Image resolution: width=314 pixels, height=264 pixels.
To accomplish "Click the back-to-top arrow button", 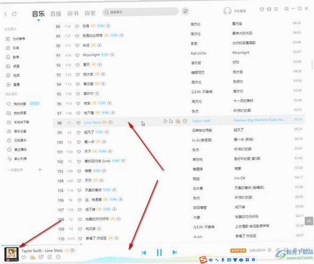I will click(x=309, y=221).
